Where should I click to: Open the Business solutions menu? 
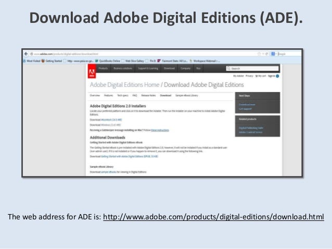point(123,68)
